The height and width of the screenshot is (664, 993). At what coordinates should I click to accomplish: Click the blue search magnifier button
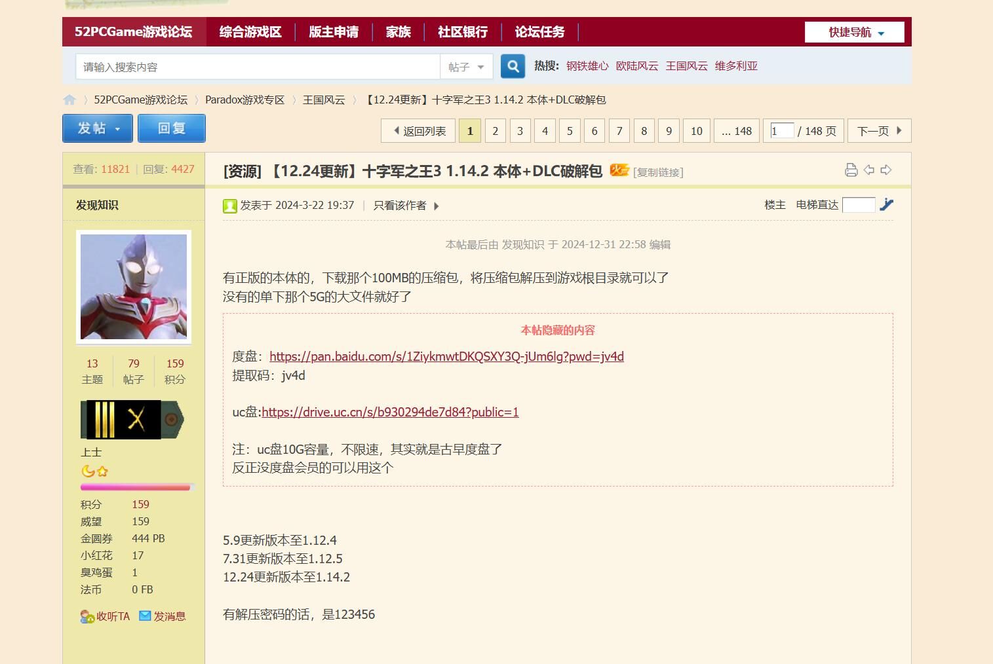coord(513,66)
